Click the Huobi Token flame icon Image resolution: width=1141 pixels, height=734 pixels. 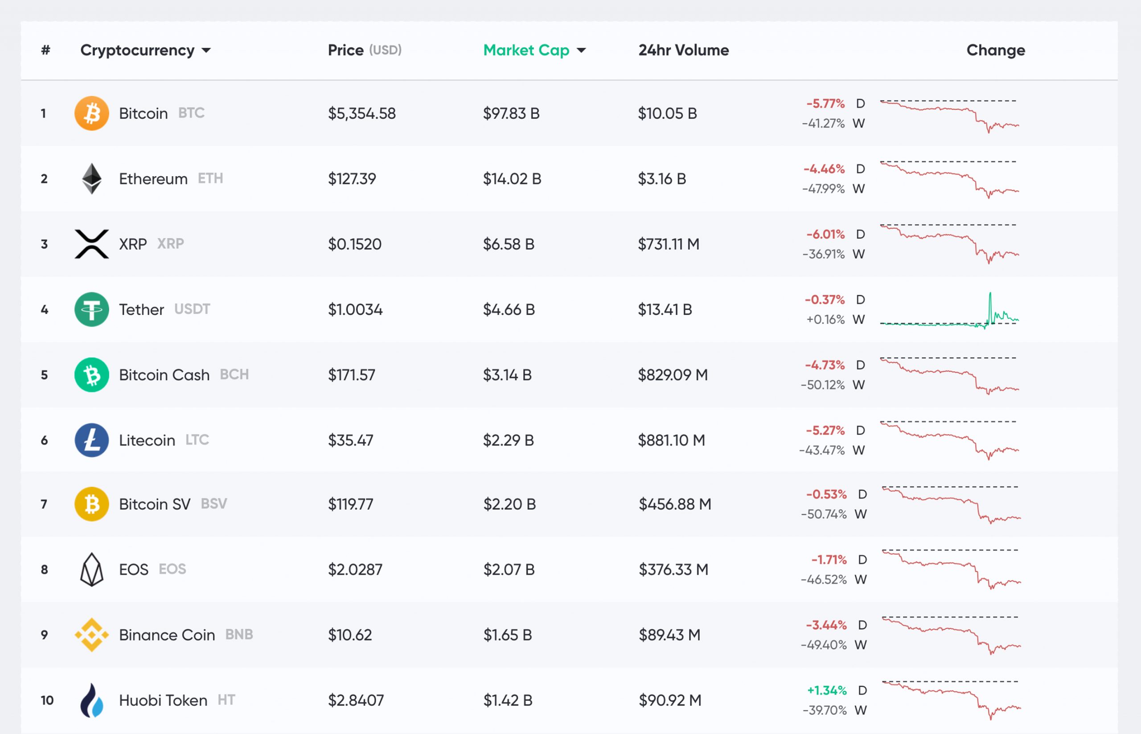click(x=91, y=700)
